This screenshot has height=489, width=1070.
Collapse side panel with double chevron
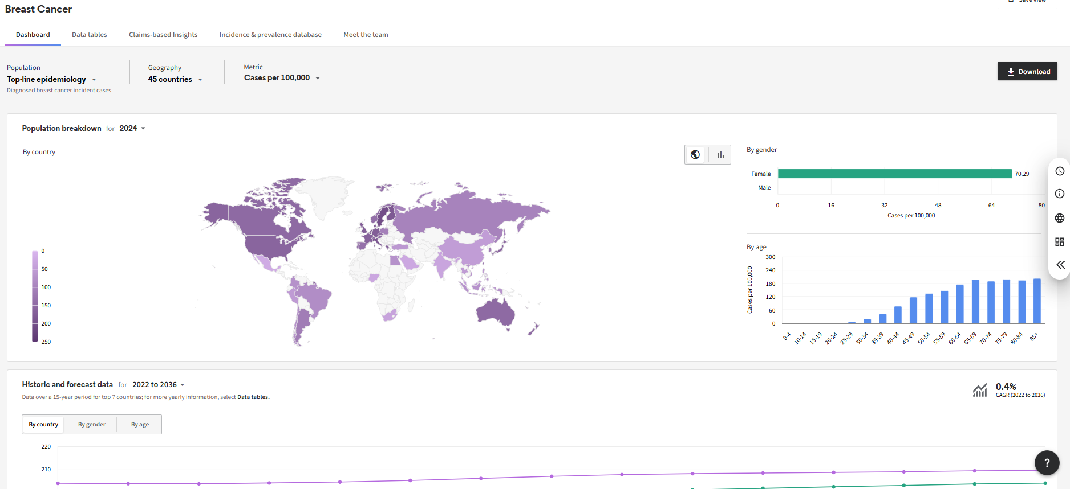pyautogui.click(x=1060, y=265)
